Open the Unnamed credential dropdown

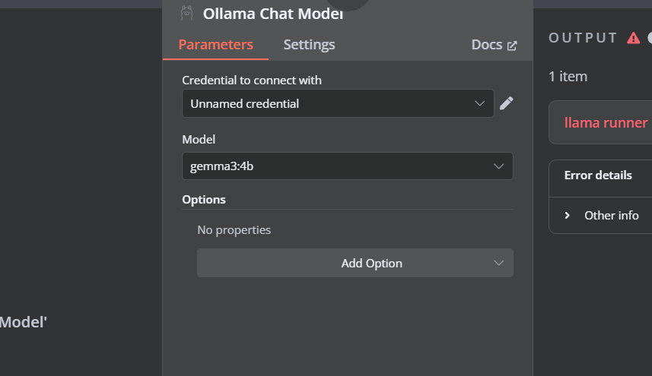[338, 103]
